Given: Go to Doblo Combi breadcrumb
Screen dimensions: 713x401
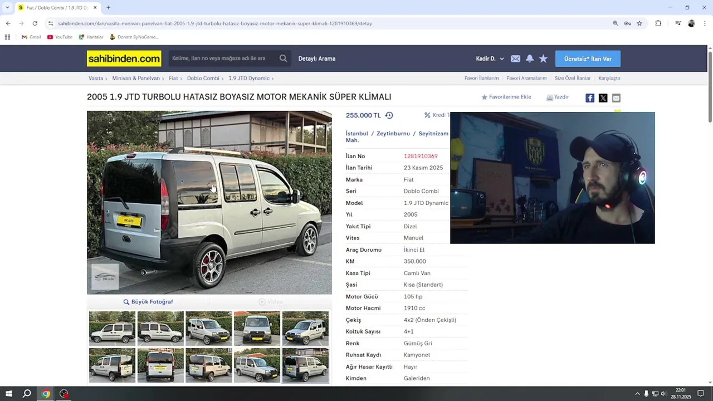Looking at the screenshot, I should (203, 79).
